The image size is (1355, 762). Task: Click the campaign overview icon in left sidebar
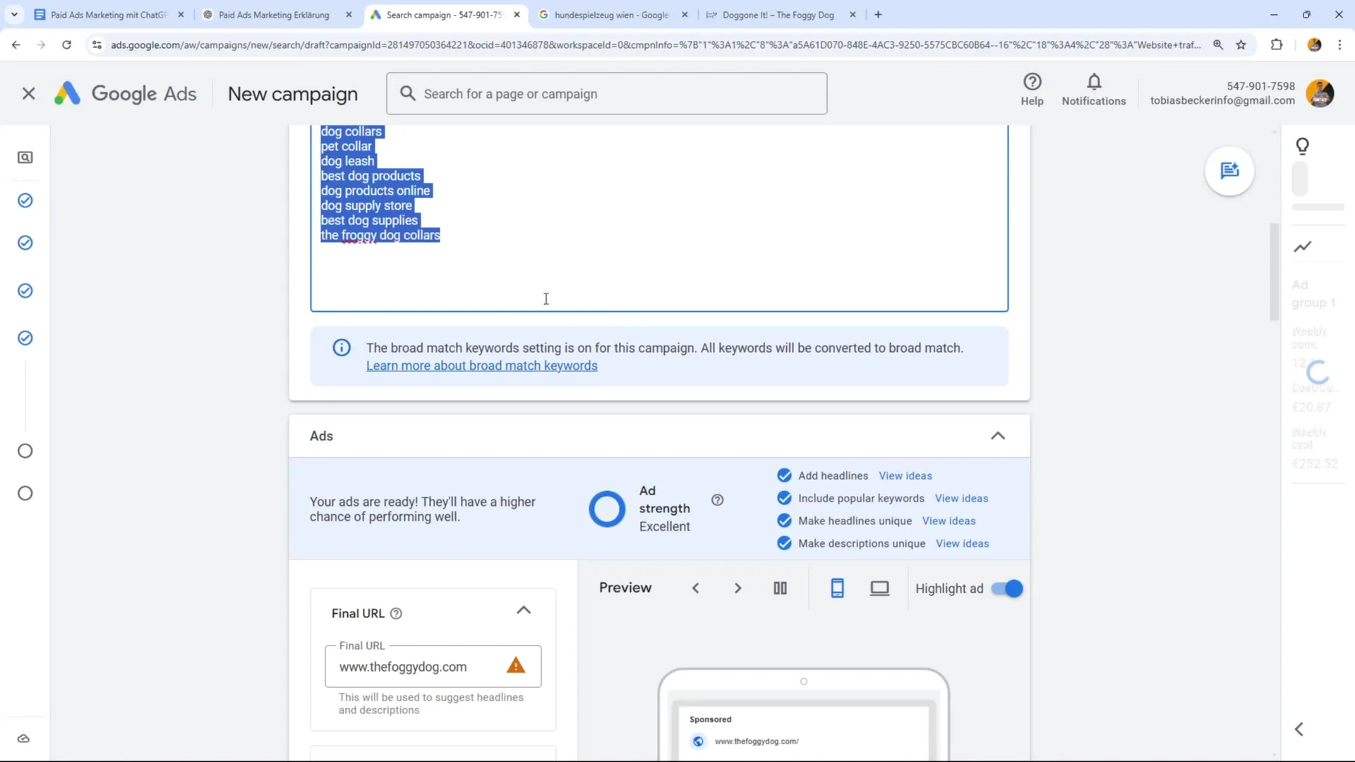(x=25, y=157)
